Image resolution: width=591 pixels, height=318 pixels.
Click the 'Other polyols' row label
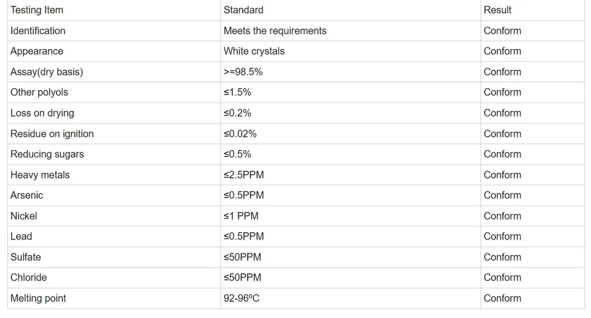click(39, 93)
